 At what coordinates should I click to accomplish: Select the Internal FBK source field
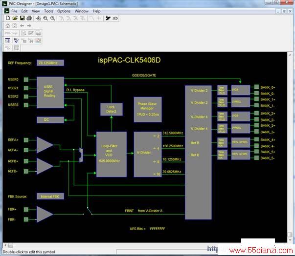pos(50,197)
